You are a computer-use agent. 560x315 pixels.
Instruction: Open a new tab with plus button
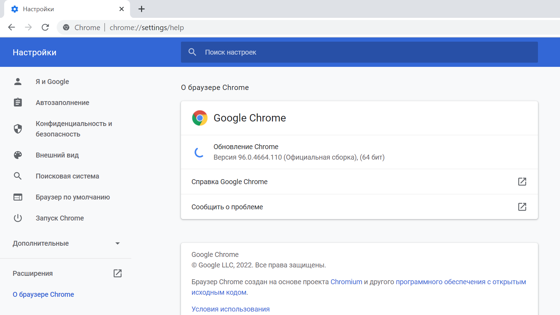[x=141, y=9]
